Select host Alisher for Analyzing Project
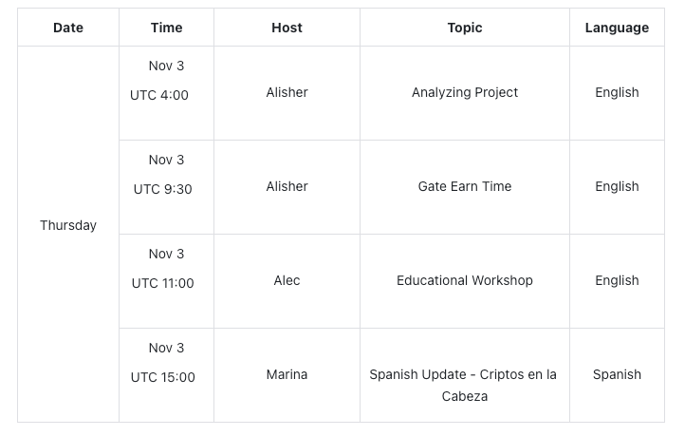This screenshot has height=436, width=685. (x=287, y=92)
